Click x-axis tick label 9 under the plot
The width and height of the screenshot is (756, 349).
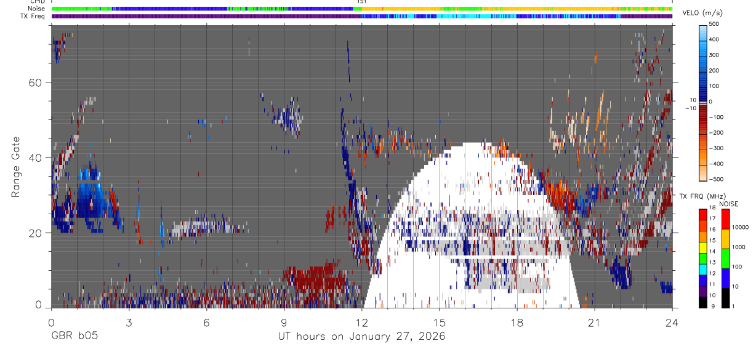[284, 322]
